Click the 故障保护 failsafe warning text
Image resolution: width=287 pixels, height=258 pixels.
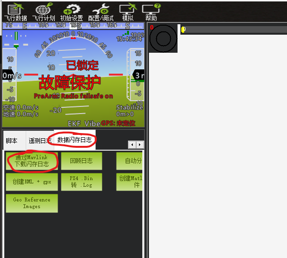(70, 82)
